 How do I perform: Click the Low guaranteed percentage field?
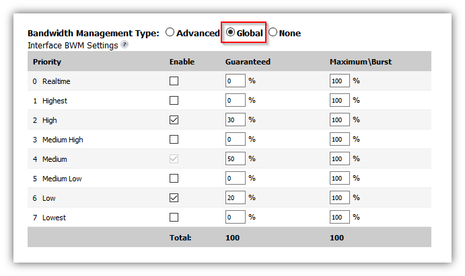coord(235,197)
